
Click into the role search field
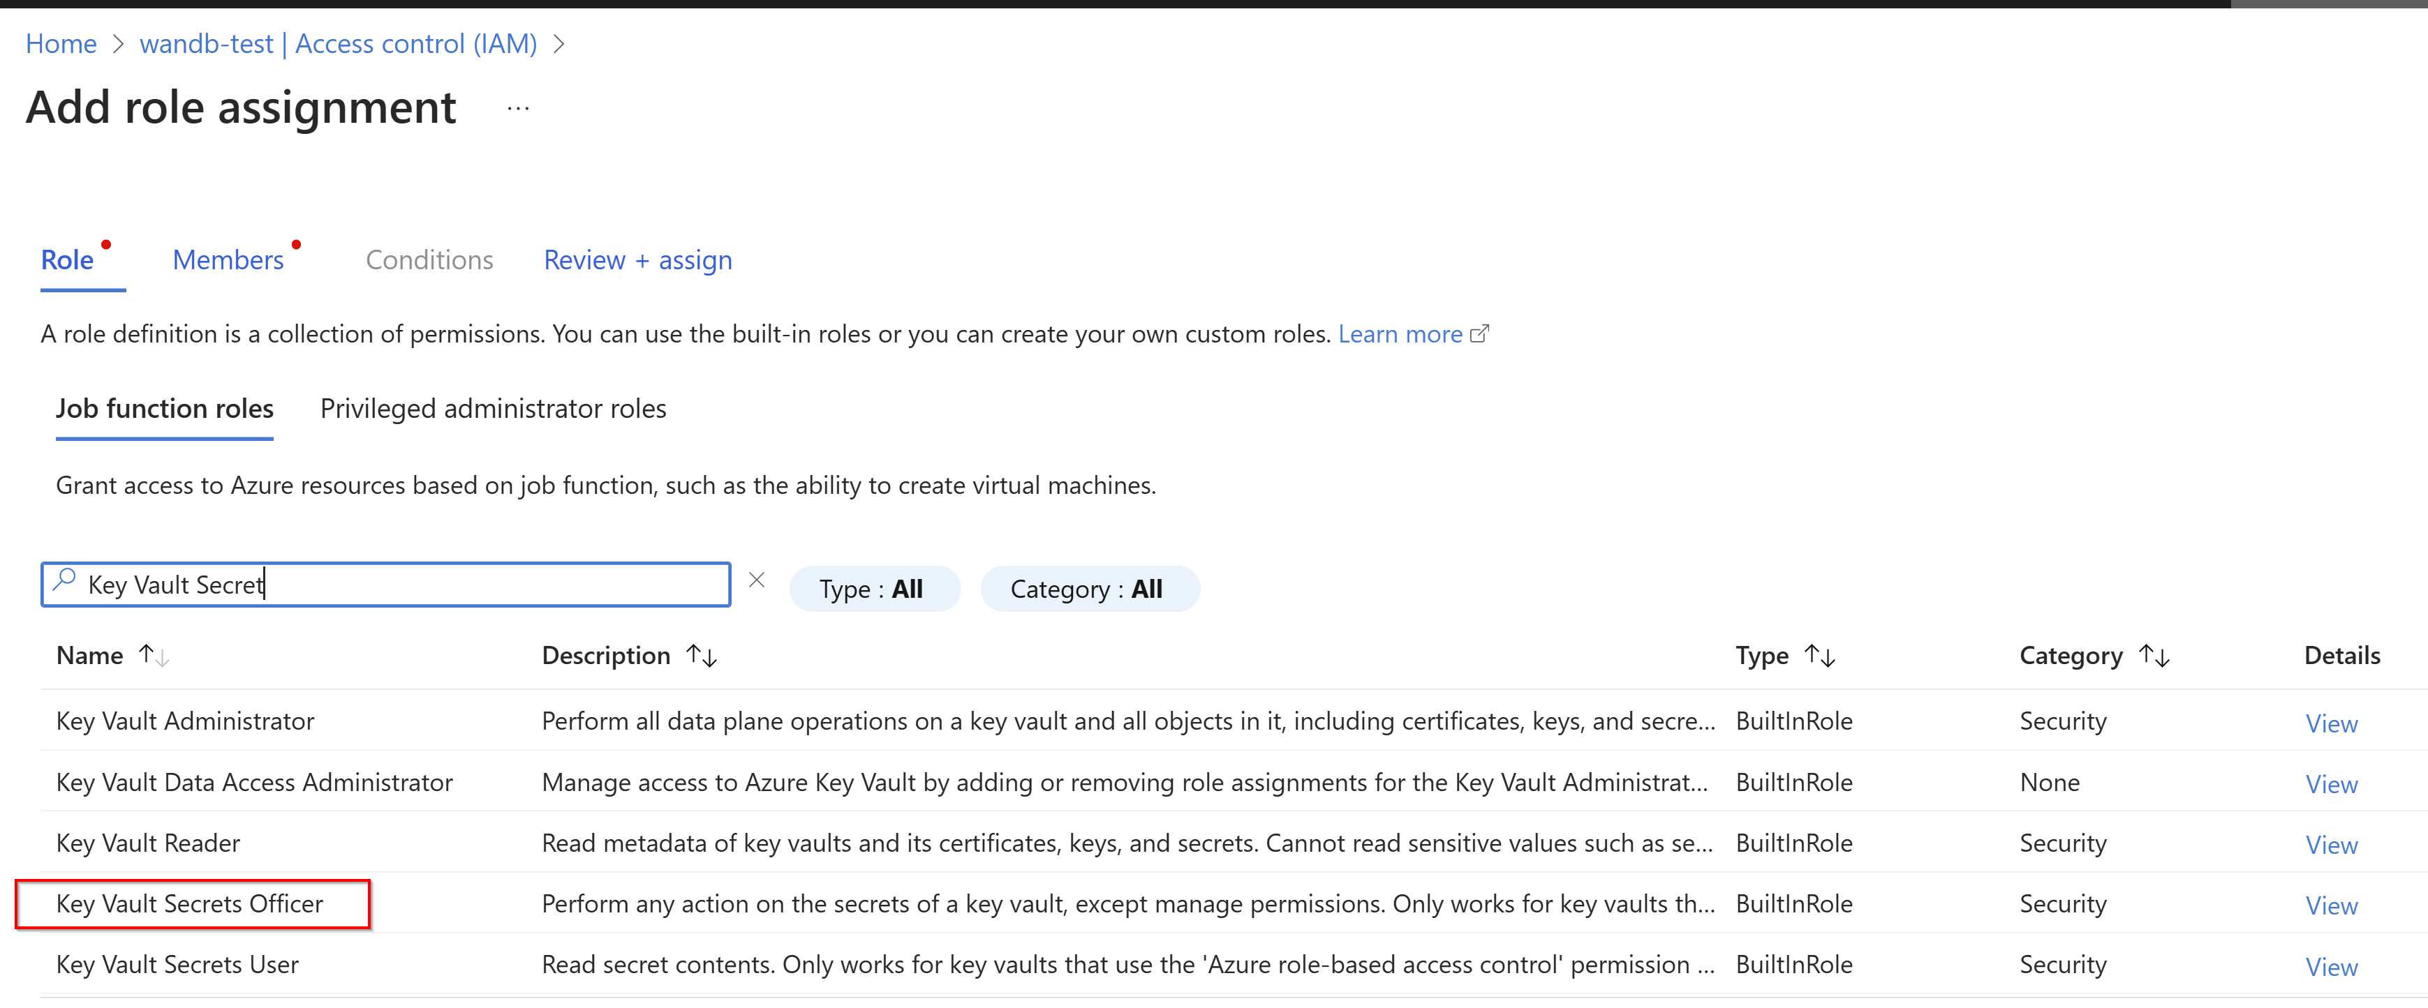pos(471,585)
